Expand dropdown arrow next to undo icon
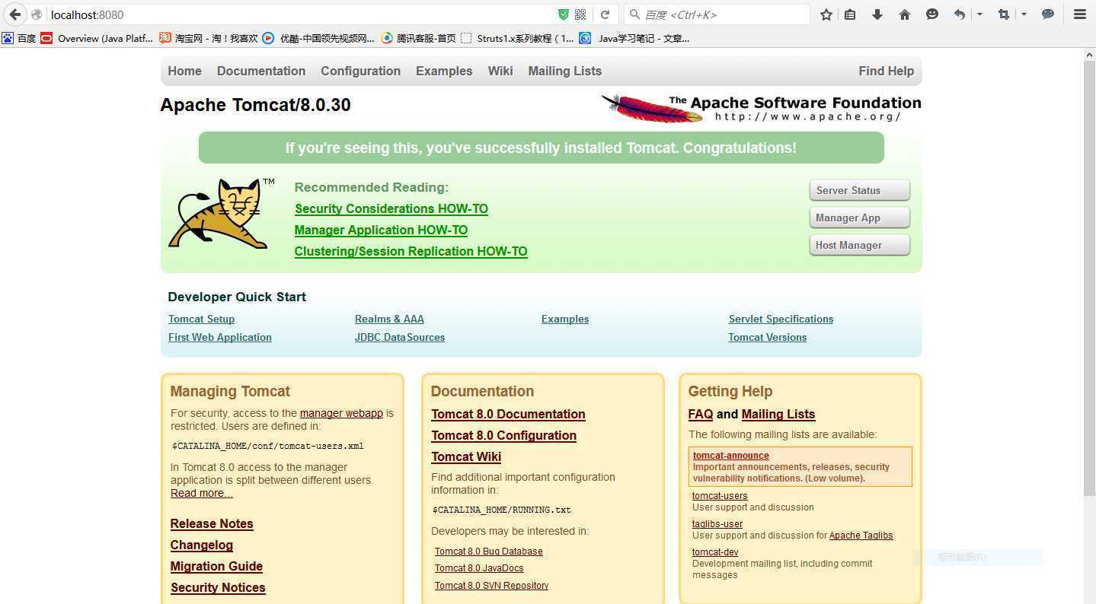 (x=979, y=14)
